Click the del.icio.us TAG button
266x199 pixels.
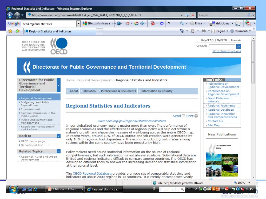[x=238, y=24]
